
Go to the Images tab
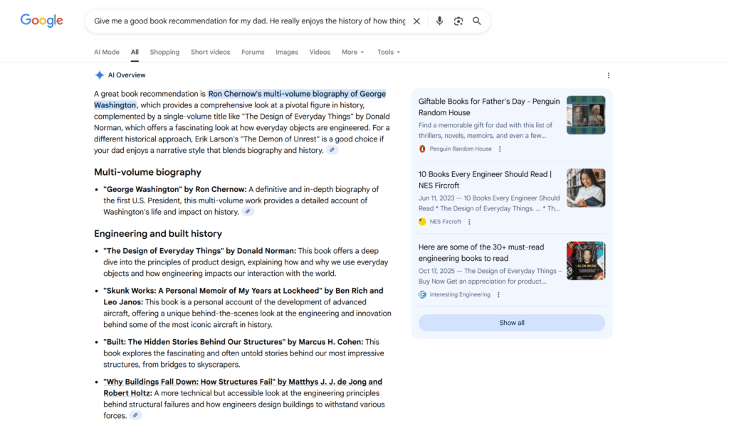tap(287, 52)
